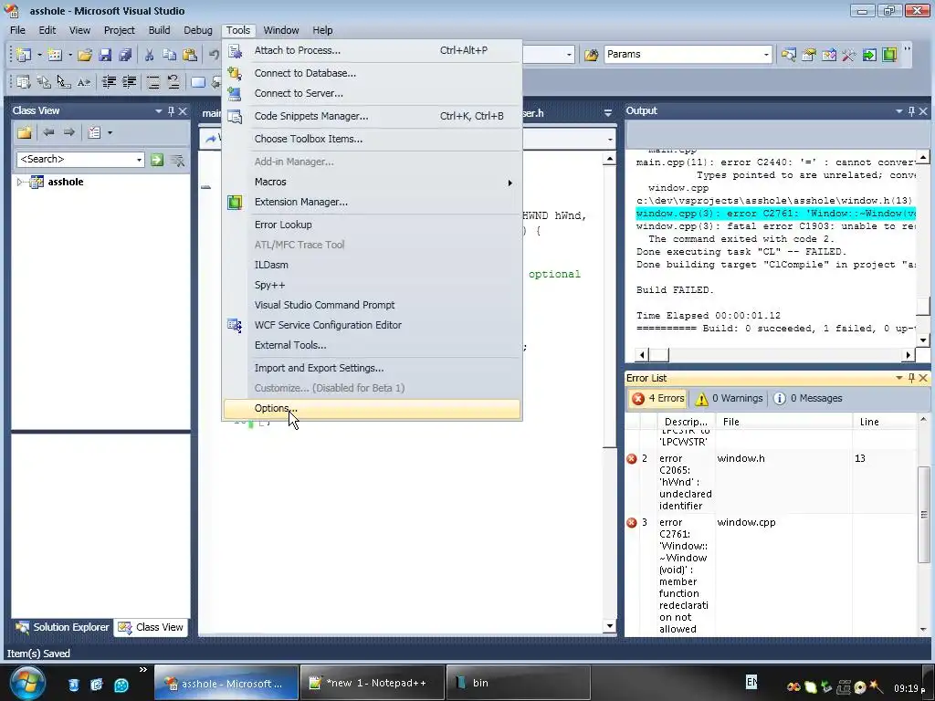Switch to the Class View tab

click(x=151, y=627)
